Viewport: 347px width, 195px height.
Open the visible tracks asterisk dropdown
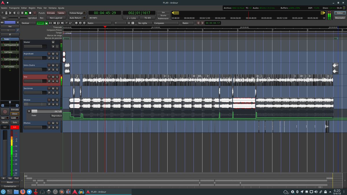(x=121, y=23)
